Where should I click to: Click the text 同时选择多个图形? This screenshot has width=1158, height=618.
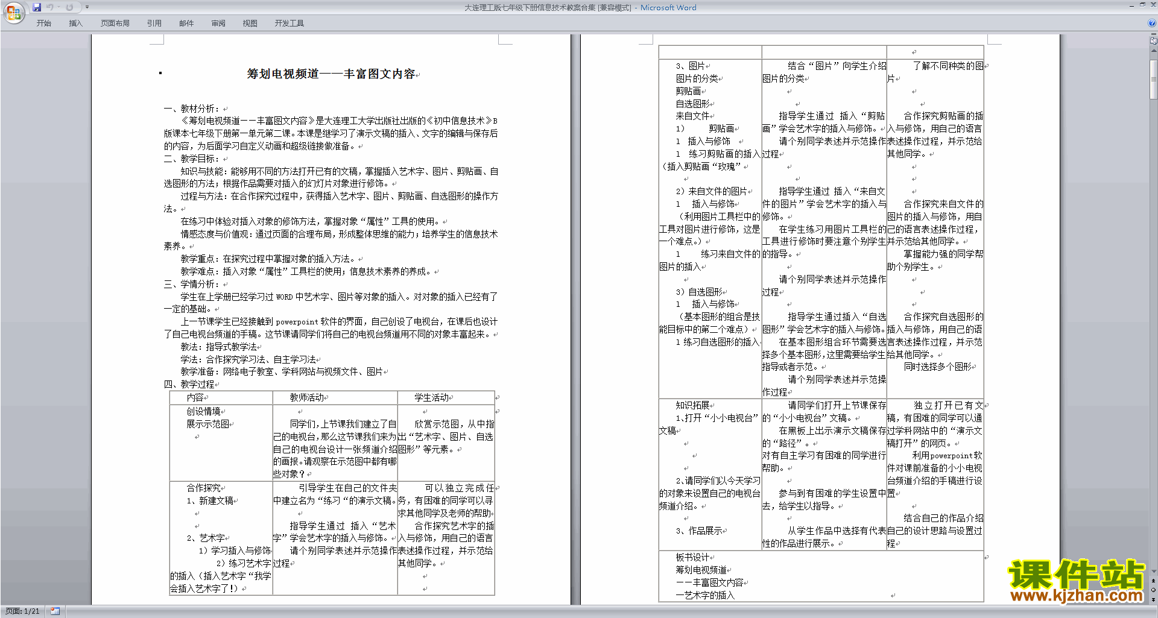pos(937,367)
